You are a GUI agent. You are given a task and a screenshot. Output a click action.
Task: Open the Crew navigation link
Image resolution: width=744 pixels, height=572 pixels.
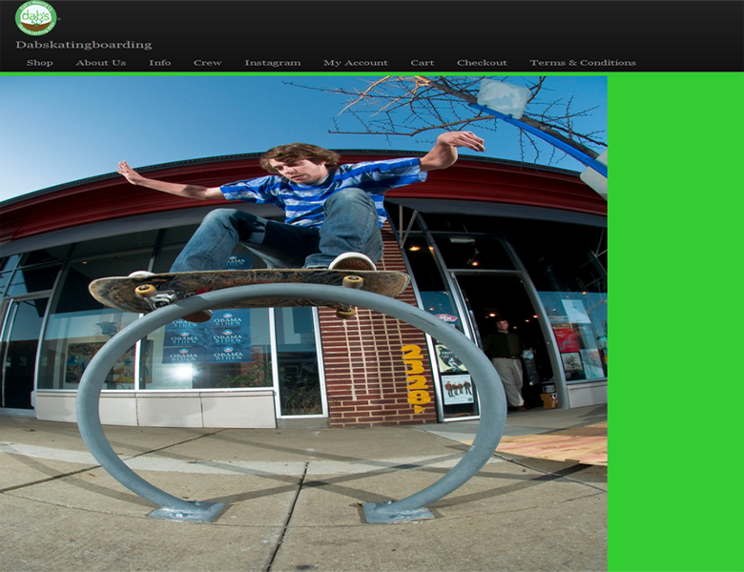click(207, 63)
